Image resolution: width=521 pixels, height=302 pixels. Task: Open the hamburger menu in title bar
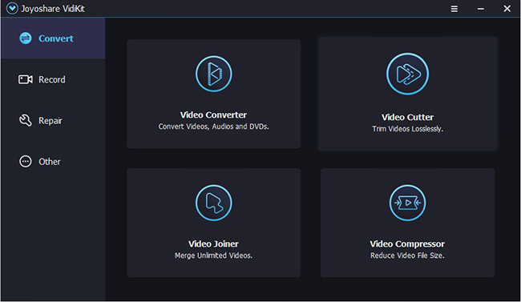tap(454, 9)
